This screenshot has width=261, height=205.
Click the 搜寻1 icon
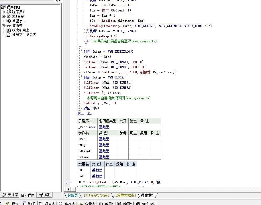click(101, 204)
